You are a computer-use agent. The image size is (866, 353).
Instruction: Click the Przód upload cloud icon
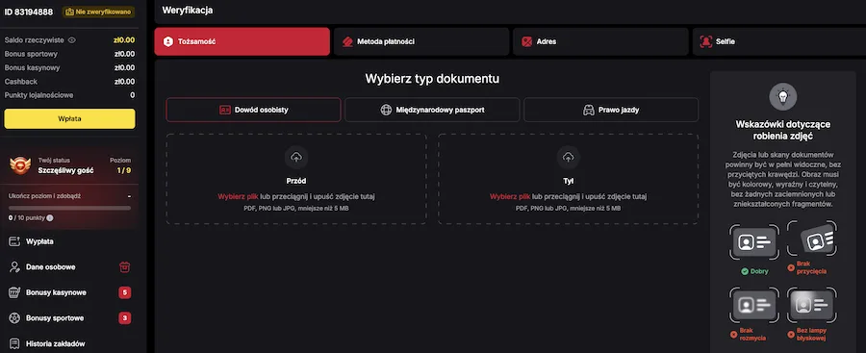(296, 158)
